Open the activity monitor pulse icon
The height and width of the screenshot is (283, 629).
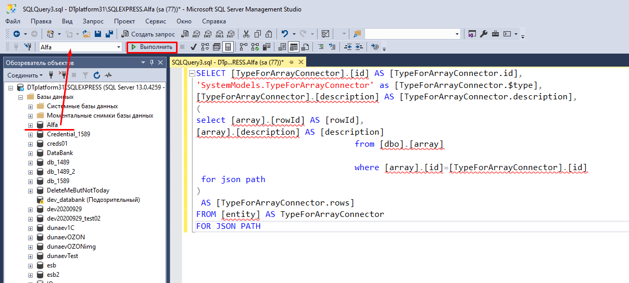(108, 75)
